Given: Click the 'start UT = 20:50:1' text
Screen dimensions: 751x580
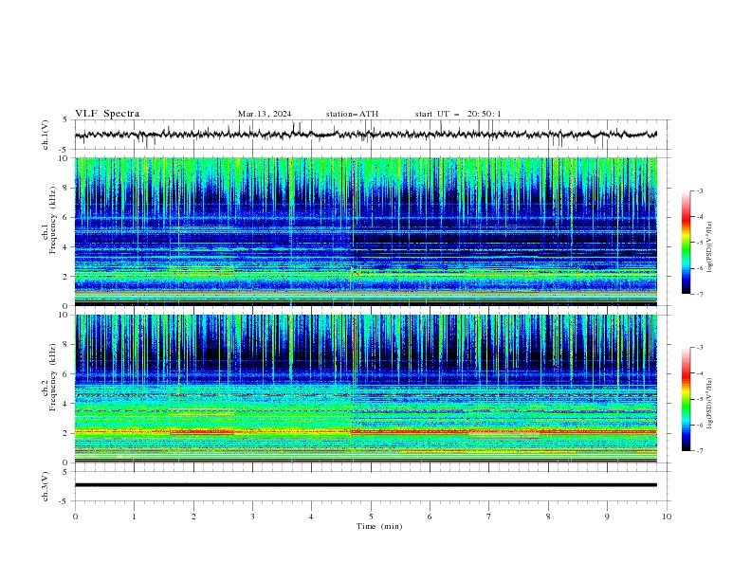Looking at the screenshot, I should point(458,114).
